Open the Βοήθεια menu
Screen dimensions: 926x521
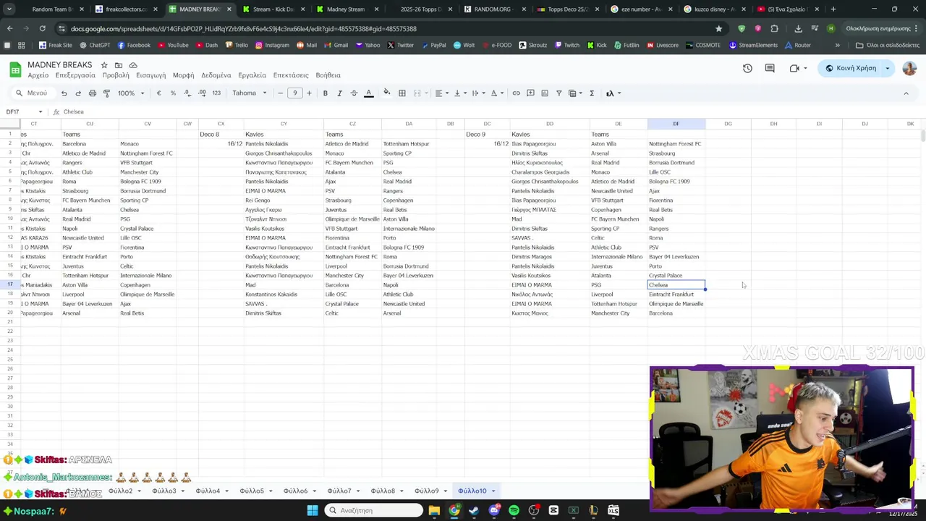(328, 75)
